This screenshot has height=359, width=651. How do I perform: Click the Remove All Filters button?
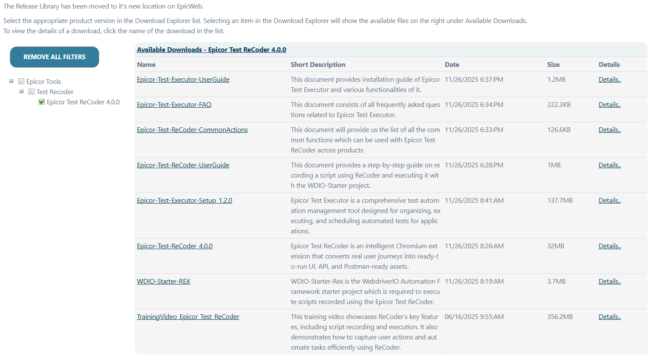pos(55,57)
